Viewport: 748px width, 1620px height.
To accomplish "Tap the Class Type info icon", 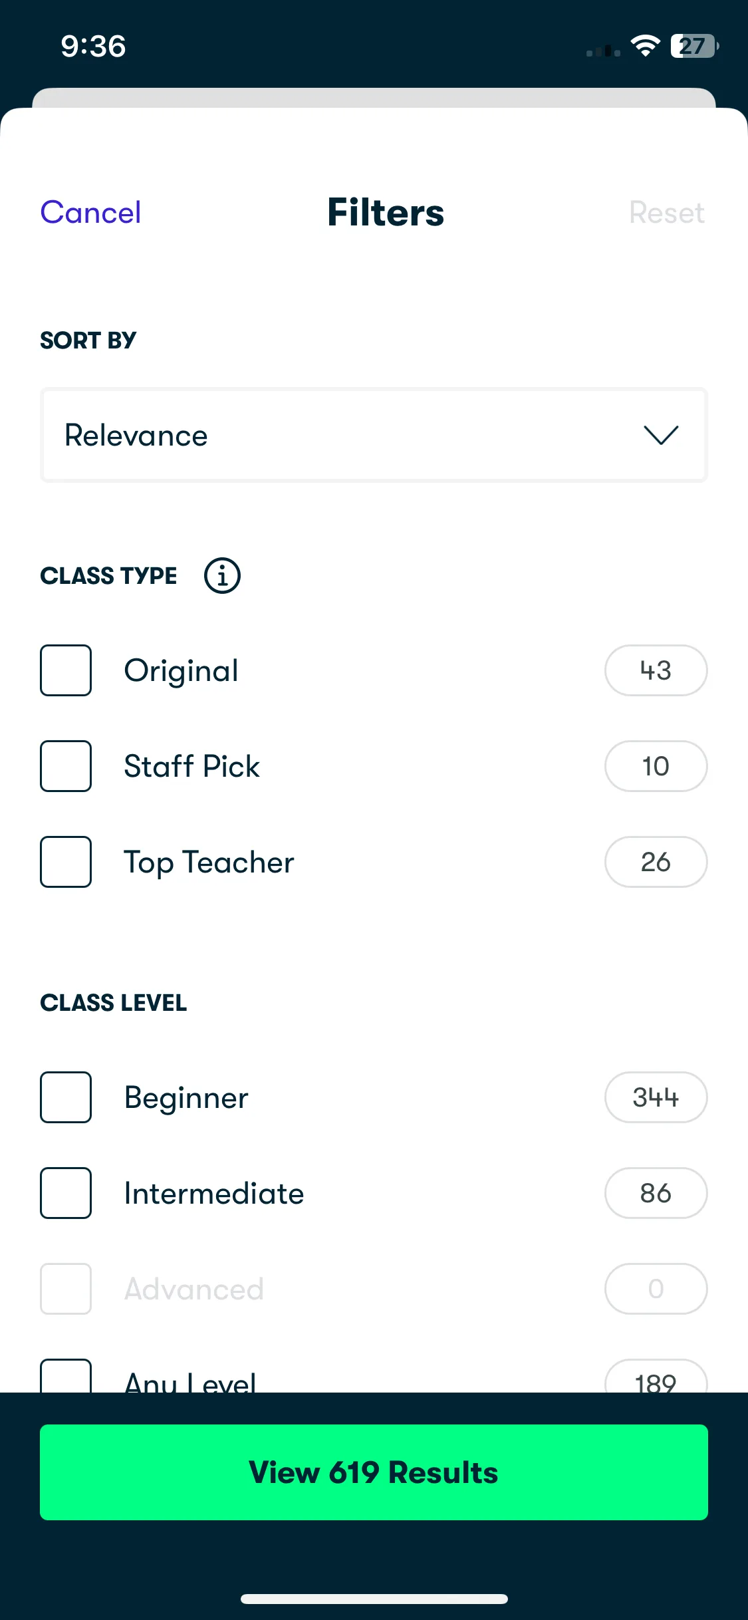I will coord(222,575).
